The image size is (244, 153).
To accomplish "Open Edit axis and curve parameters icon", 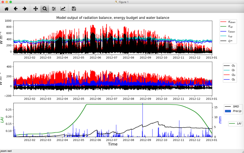I will coord(63,9).
